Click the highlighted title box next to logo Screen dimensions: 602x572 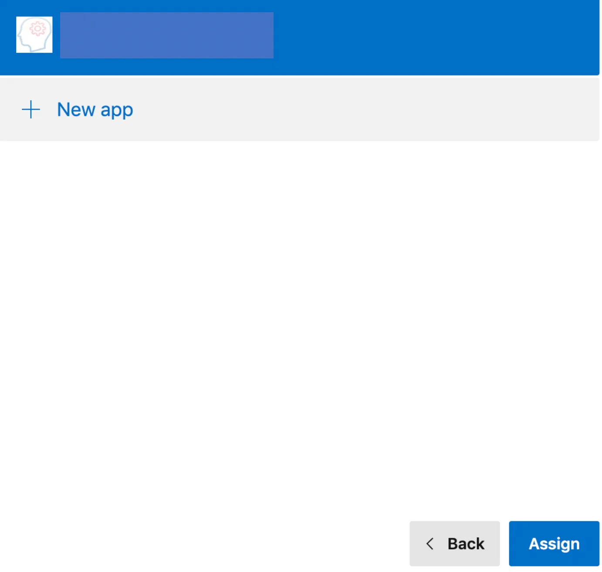click(x=166, y=35)
